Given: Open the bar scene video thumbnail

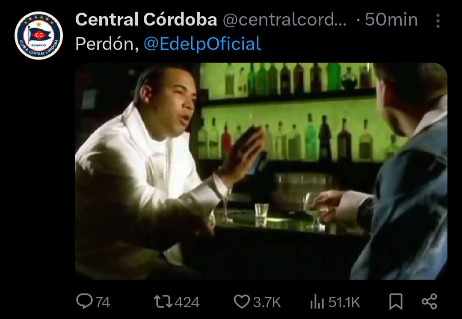Looking at the screenshot, I should 261,171.
